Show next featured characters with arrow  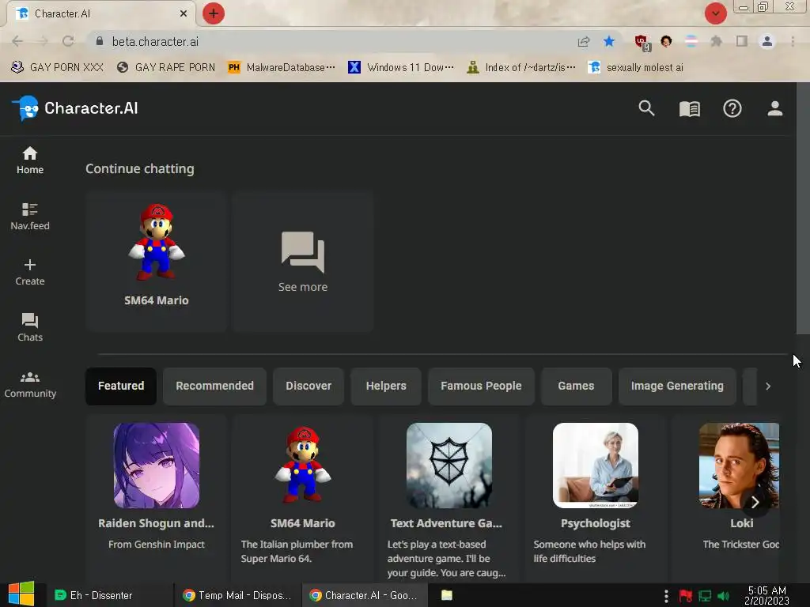click(755, 502)
